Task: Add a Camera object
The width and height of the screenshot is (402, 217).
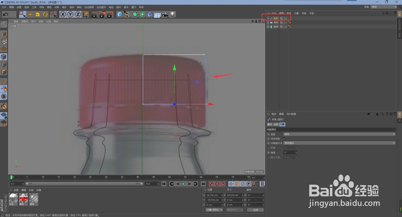Action: [x=165, y=14]
